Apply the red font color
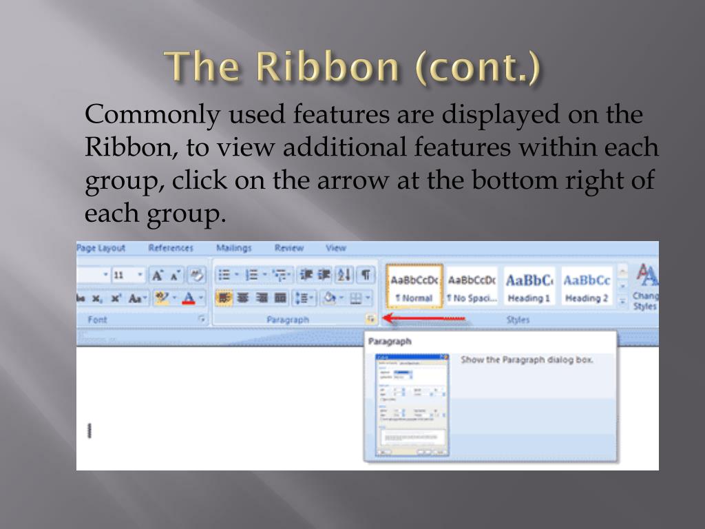This screenshot has width=705, height=529. pyautogui.click(x=189, y=298)
